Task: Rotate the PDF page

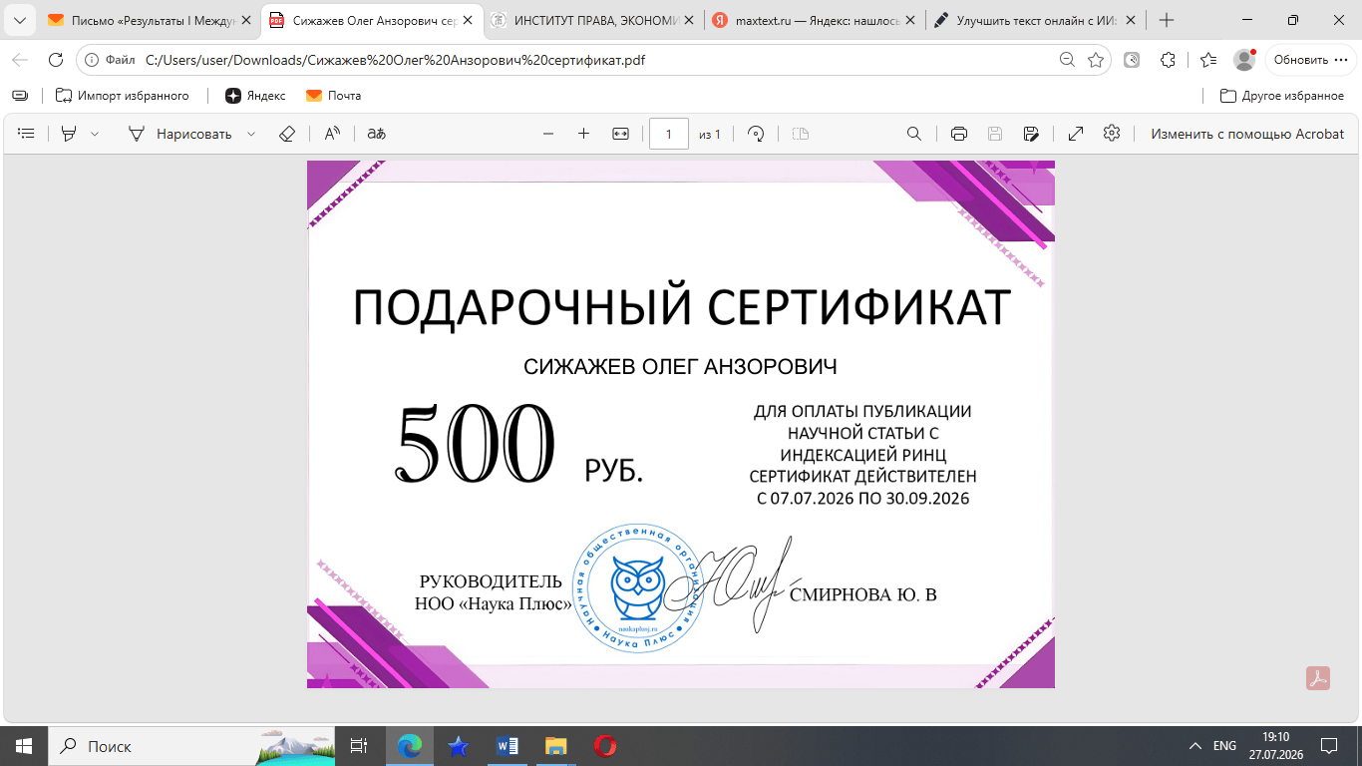Action: tap(756, 134)
